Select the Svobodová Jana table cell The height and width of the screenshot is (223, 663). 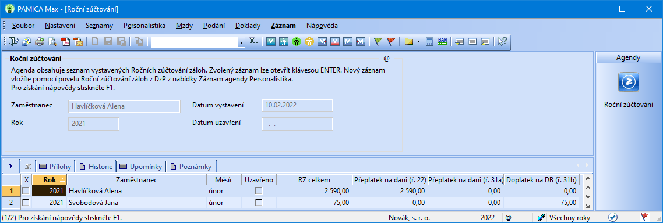coord(136,203)
